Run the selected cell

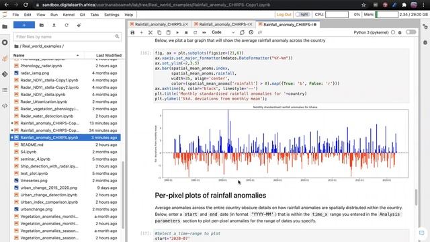click(177, 32)
